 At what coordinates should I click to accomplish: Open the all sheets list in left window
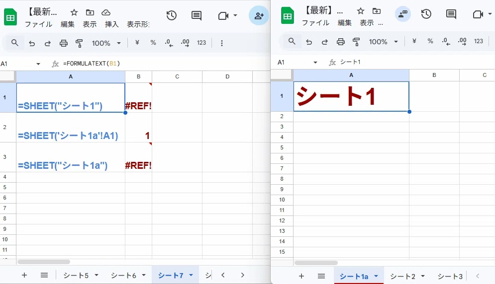(x=44, y=275)
